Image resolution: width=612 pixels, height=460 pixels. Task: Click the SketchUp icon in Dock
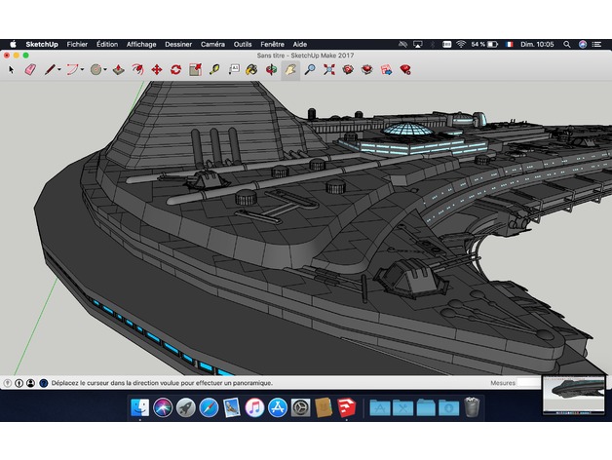pos(347,407)
